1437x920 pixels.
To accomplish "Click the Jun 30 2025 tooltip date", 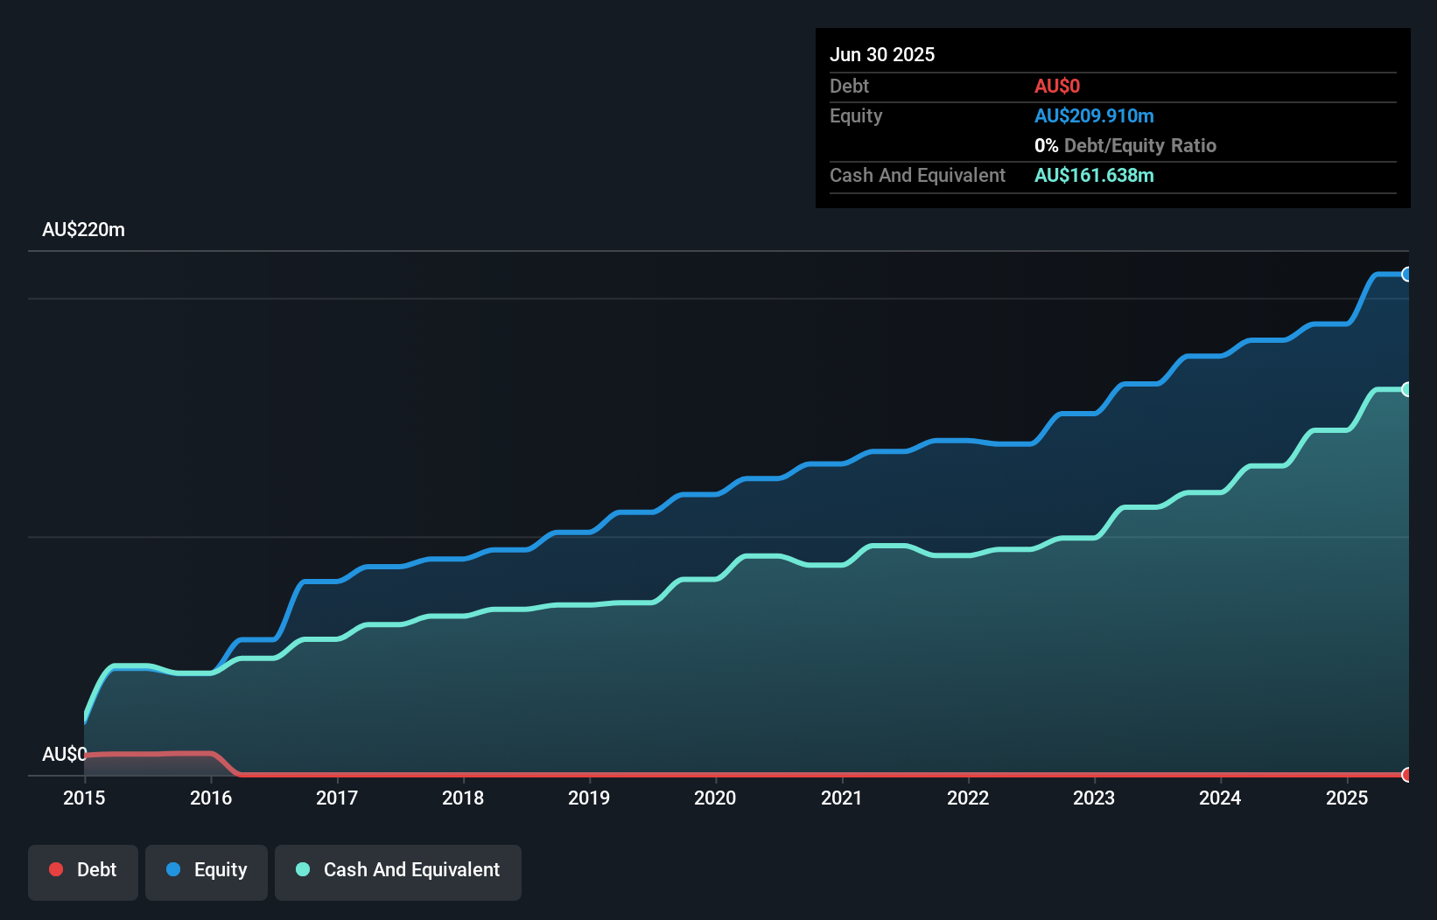I will [x=882, y=54].
